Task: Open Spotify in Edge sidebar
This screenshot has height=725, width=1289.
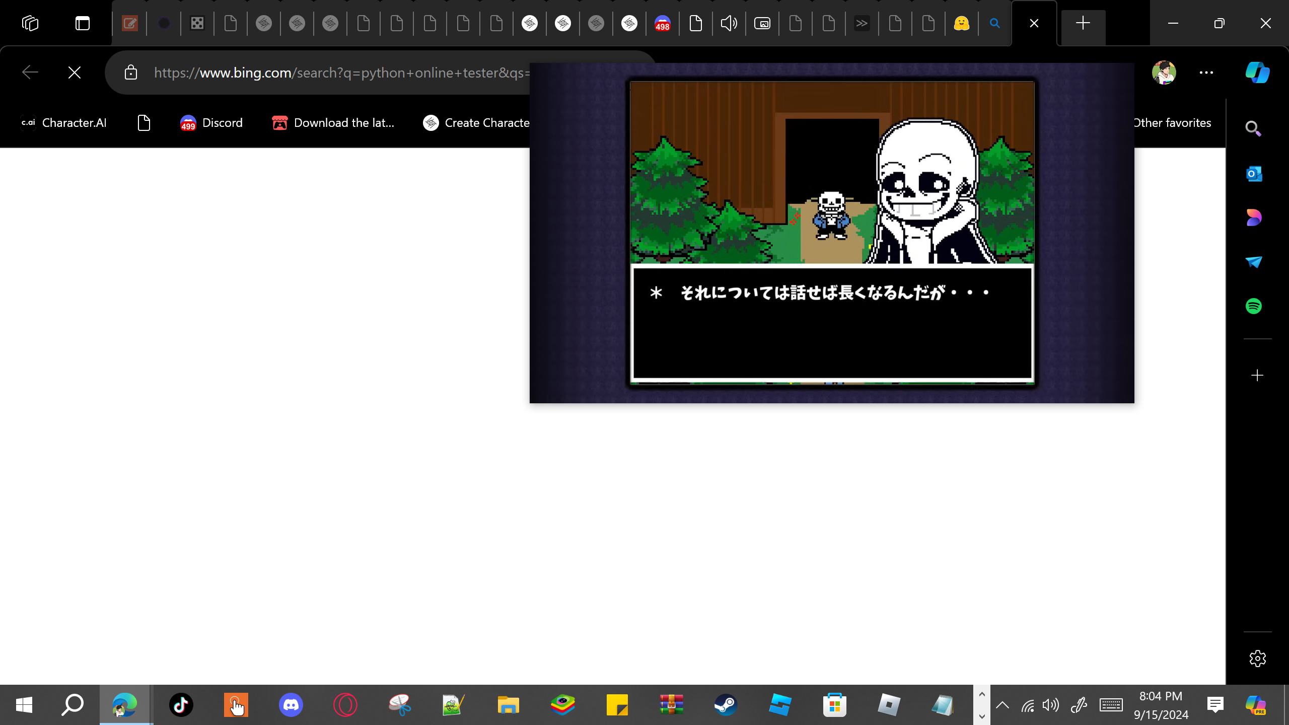Action: point(1254,306)
